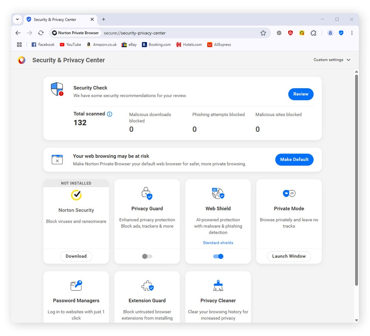The width and height of the screenshot is (370, 336).
Task: Open the YouTube bookmark
Action: click(x=70, y=45)
